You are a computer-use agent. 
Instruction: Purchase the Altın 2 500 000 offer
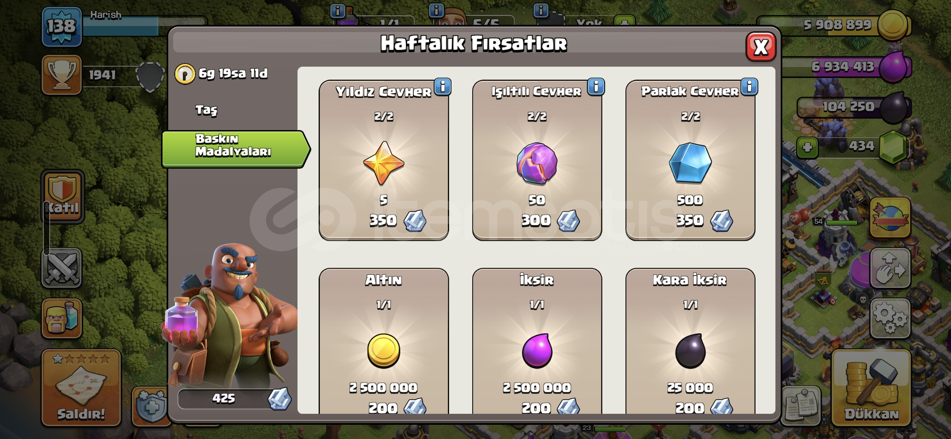(x=384, y=341)
